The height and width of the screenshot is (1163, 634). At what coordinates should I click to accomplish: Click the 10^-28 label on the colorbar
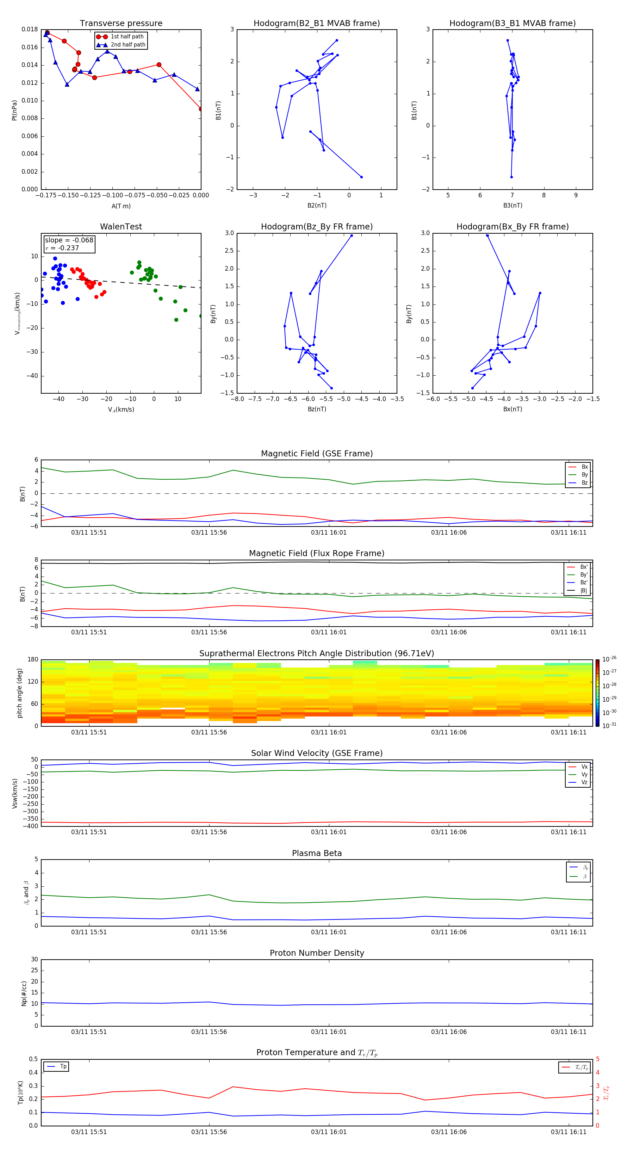click(609, 685)
